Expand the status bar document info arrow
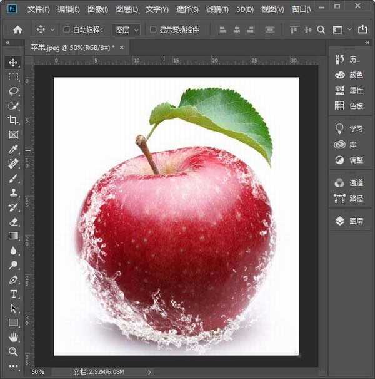Screen dimensions: 375x379 click(149, 371)
